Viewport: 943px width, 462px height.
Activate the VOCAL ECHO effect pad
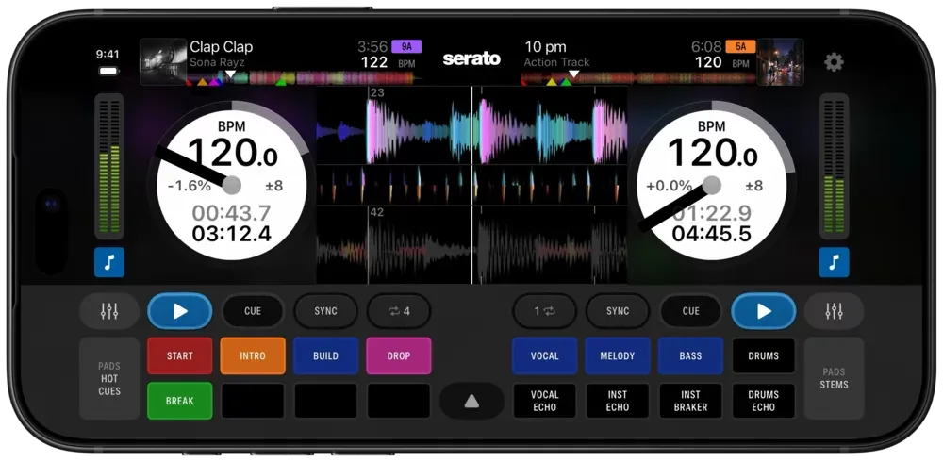coord(544,401)
